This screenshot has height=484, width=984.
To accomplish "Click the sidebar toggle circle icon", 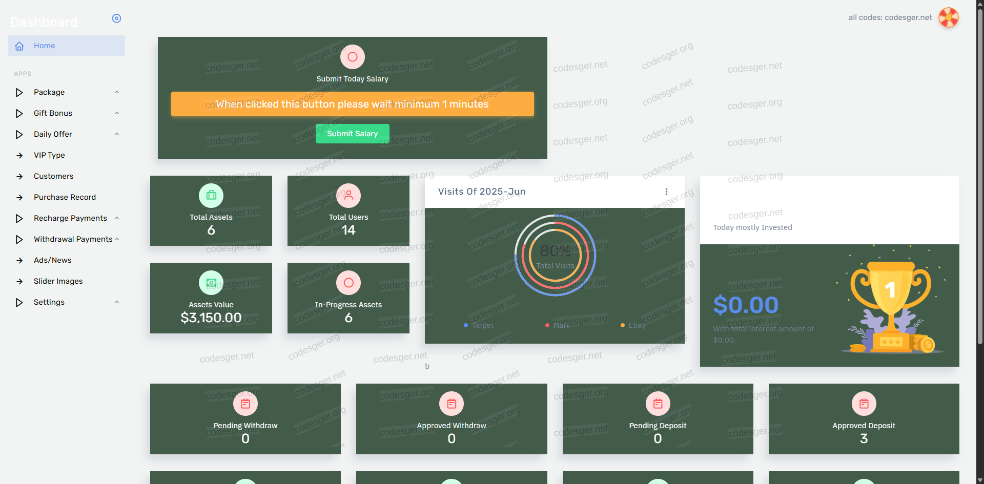I will [x=116, y=18].
